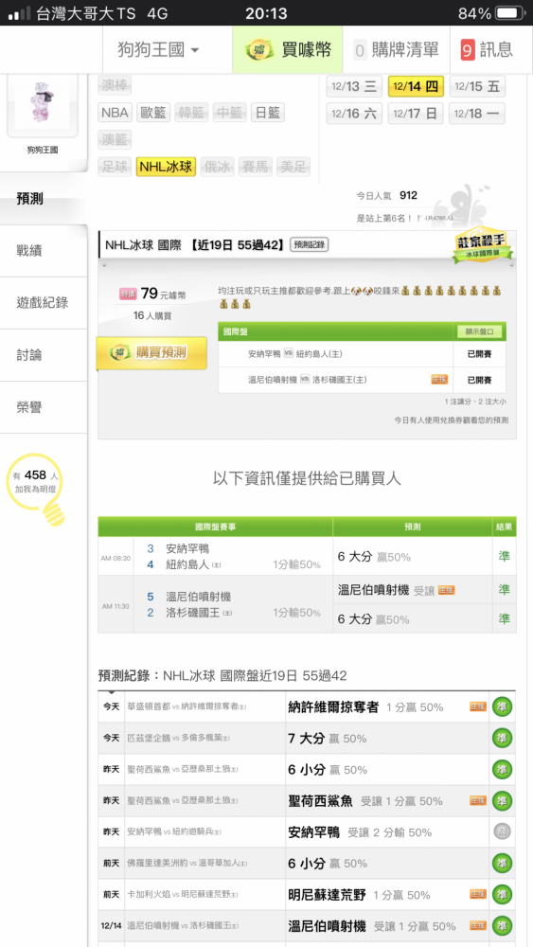This screenshot has width=533, height=947.
Task: Click 卡加利火焰 vs 明尼蘇達荒野 record row
Action: pos(307,895)
